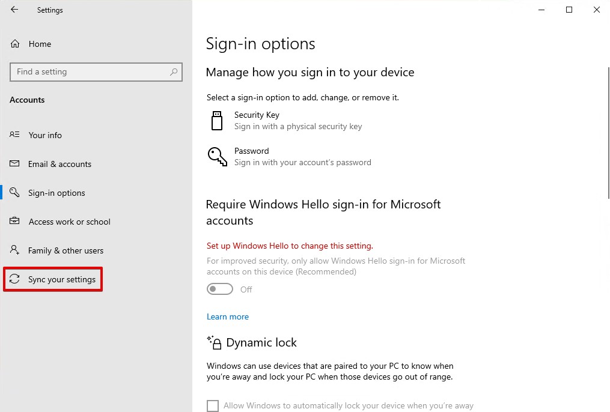Select the Password sign-in option
610x412 pixels.
point(290,157)
